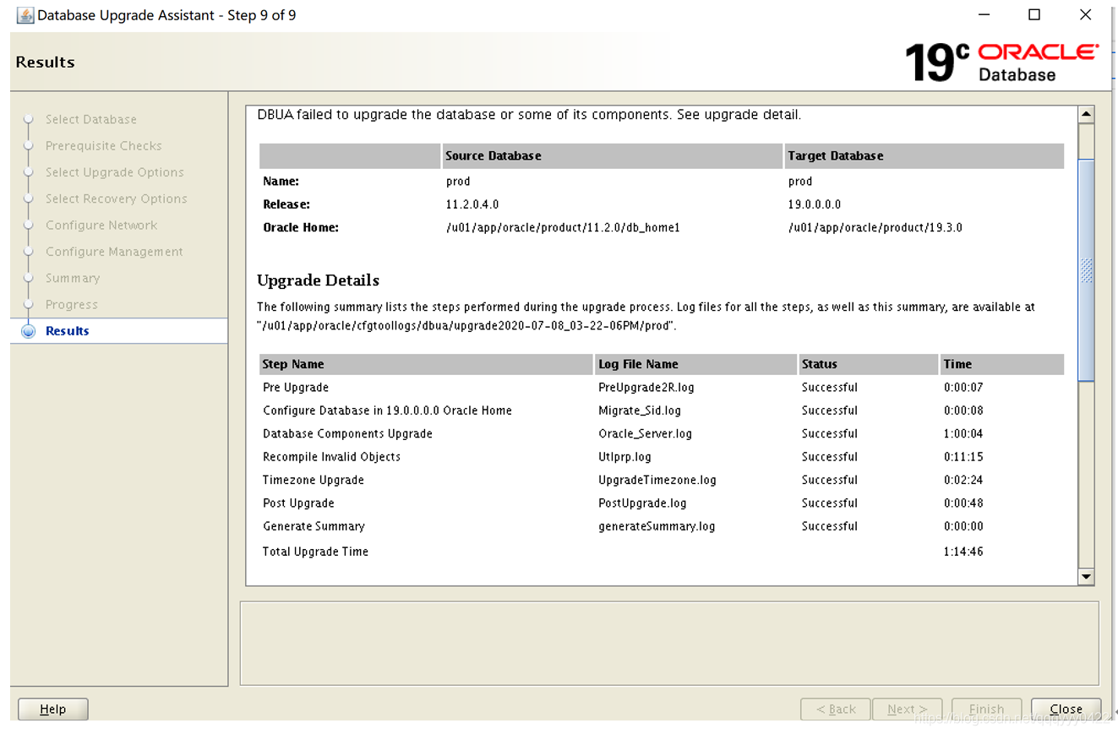The width and height of the screenshot is (1118, 734).
Task: Click the Total Upgrade Time label
Action: [315, 552]
